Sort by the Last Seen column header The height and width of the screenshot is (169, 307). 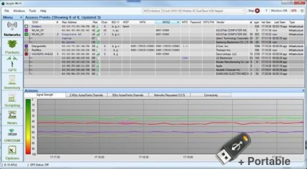pyautogui.click(x=280, y=22)
